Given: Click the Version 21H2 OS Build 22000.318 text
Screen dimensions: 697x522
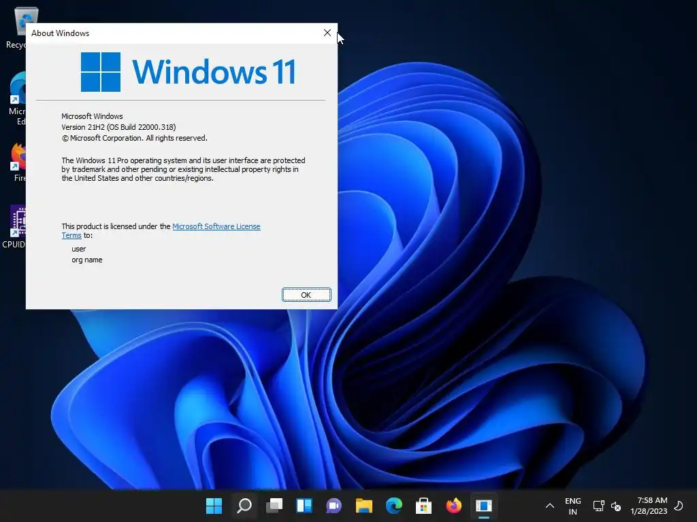Looking at the screenshot, I should (118, 127).
